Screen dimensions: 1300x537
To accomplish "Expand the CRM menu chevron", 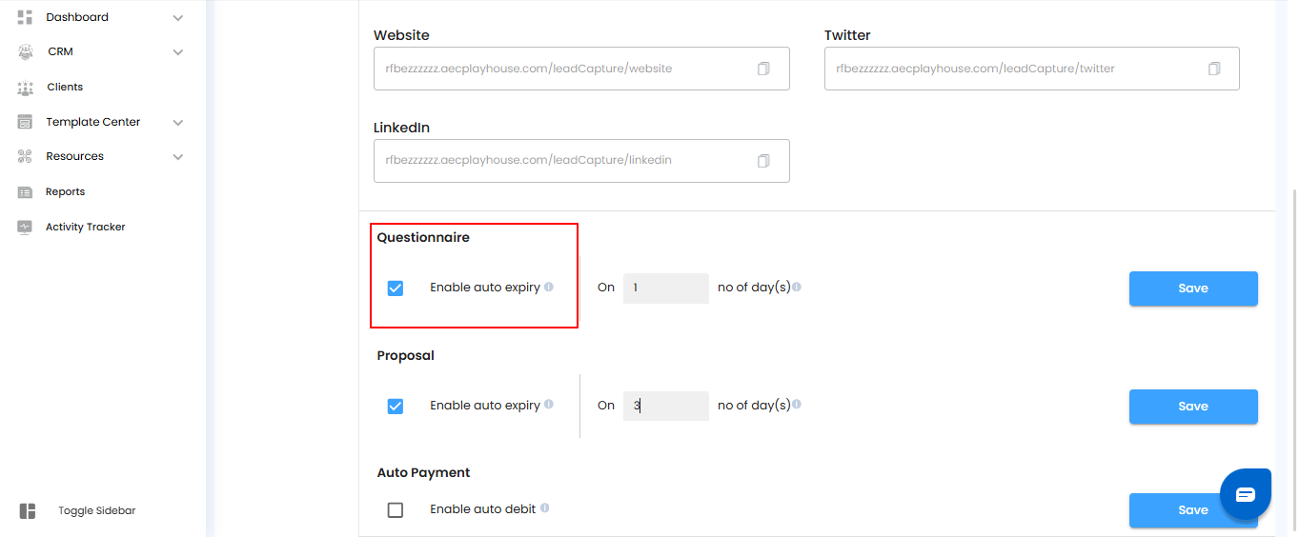I will [178, 52].
